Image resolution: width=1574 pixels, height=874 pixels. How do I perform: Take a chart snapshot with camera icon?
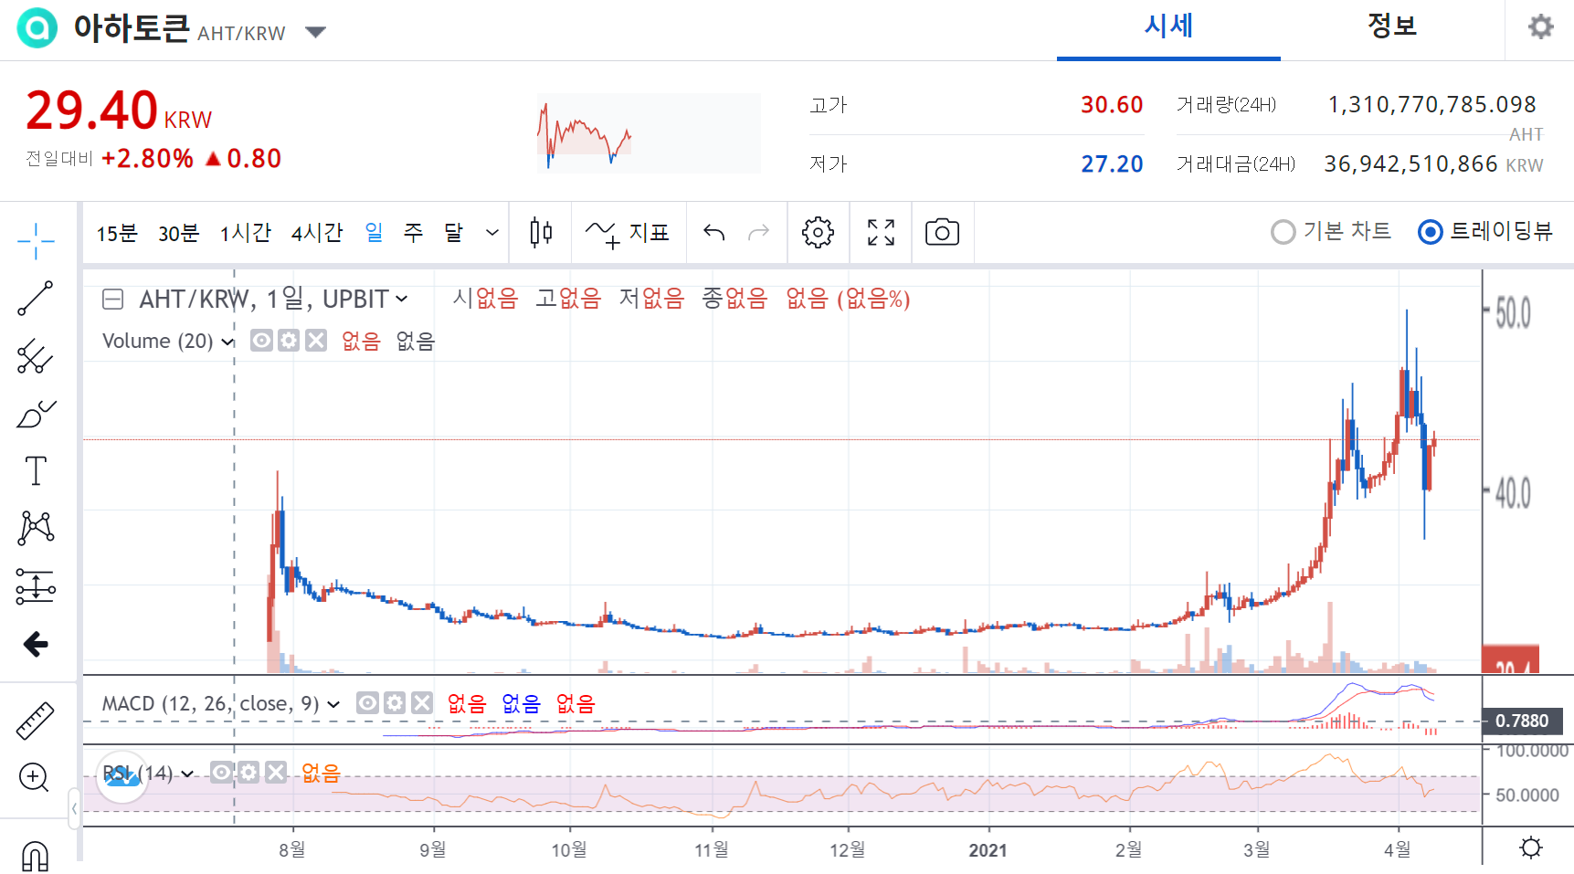[942, 233]
